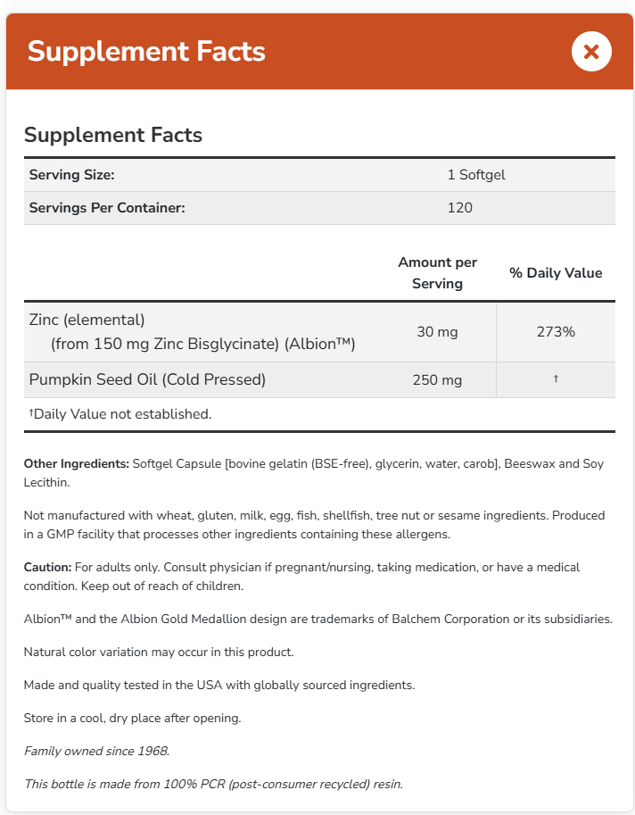
Task: Click the Family owned since 1968 text
Action: coord(96,751)
